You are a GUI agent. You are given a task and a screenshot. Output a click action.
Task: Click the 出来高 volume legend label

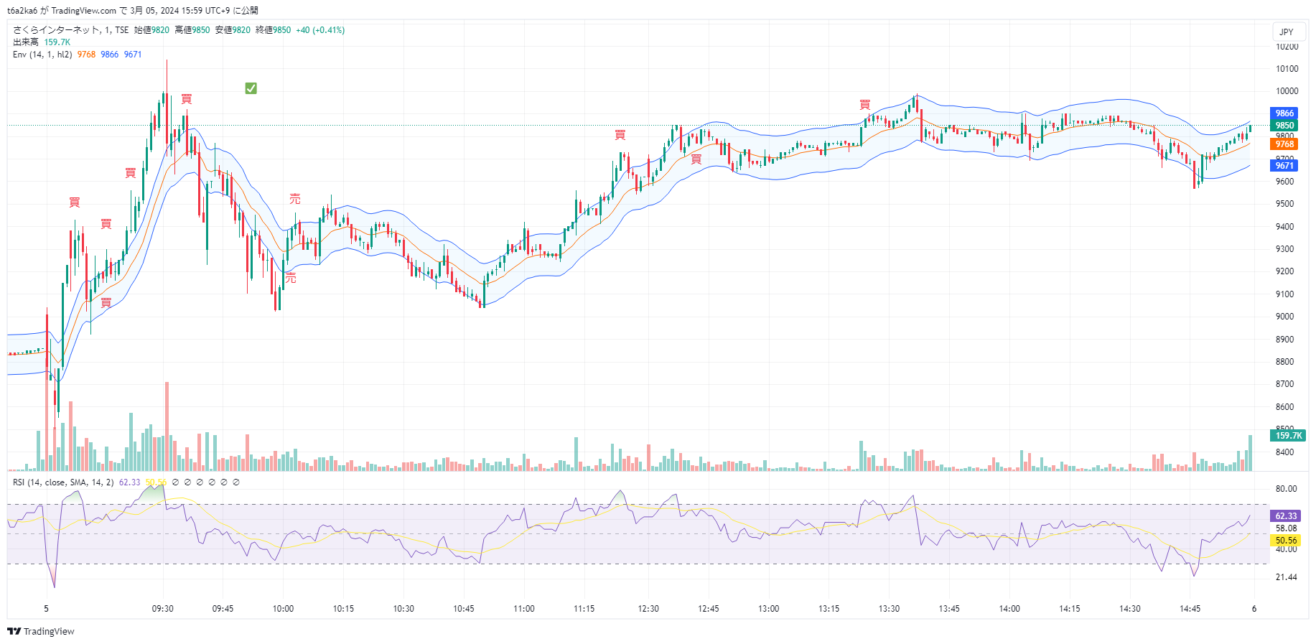[26, 42]
